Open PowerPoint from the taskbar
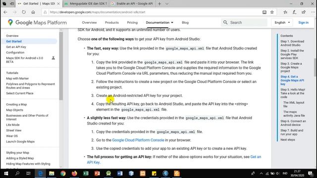The height and width of the screenshot is (178, 317). (97, 174)
